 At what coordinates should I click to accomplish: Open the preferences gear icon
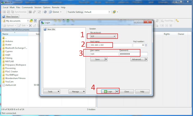pos(45,12)
